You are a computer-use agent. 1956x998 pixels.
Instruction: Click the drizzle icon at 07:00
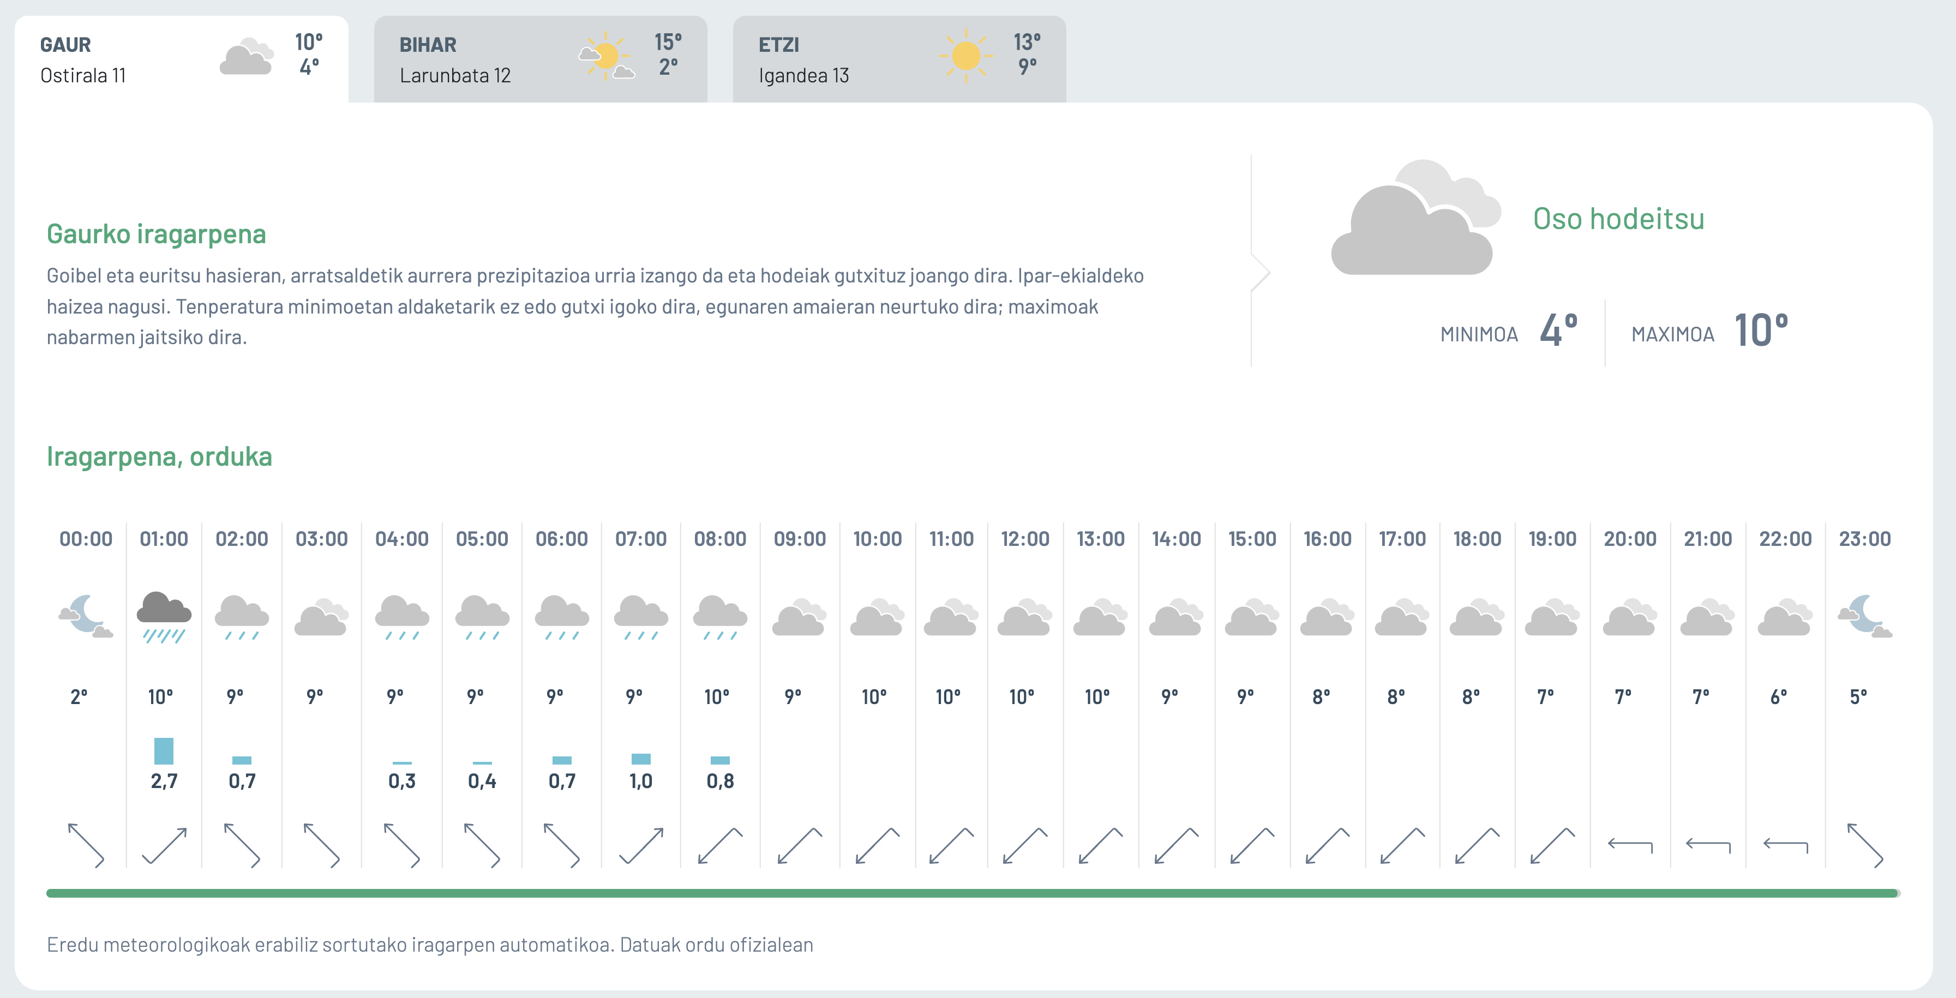pos(641,618)
